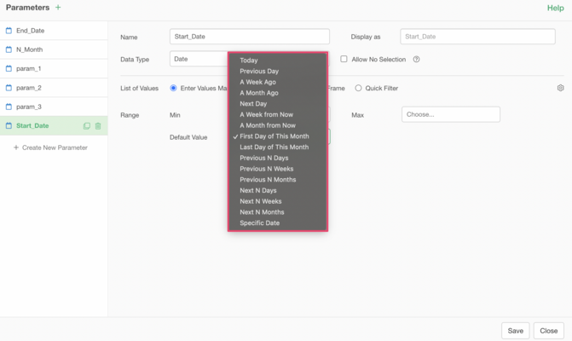This screenshot has width=572, height=341.
Task: Select the N_Month parameter
Action: pyautogui.click(x=54, y=49)
